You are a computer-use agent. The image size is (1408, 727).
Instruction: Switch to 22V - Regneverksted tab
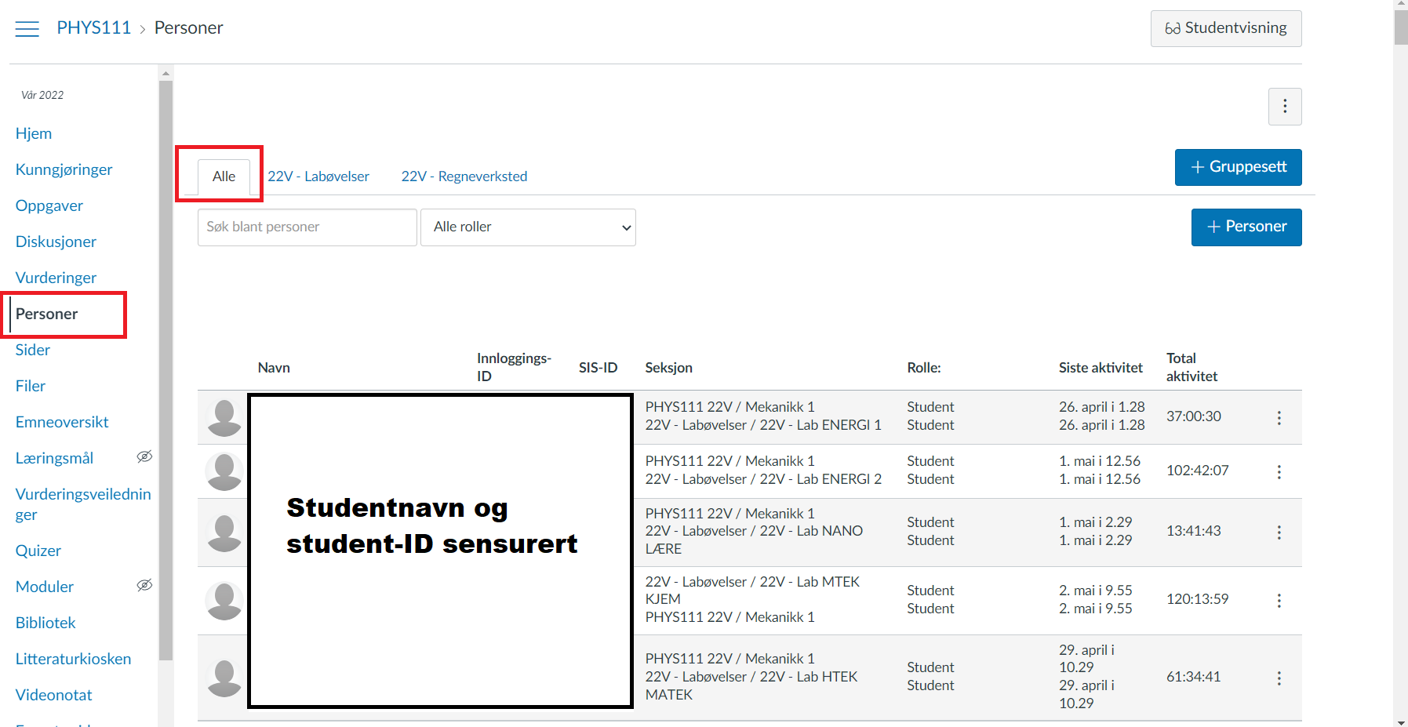(x=464, y=176)
